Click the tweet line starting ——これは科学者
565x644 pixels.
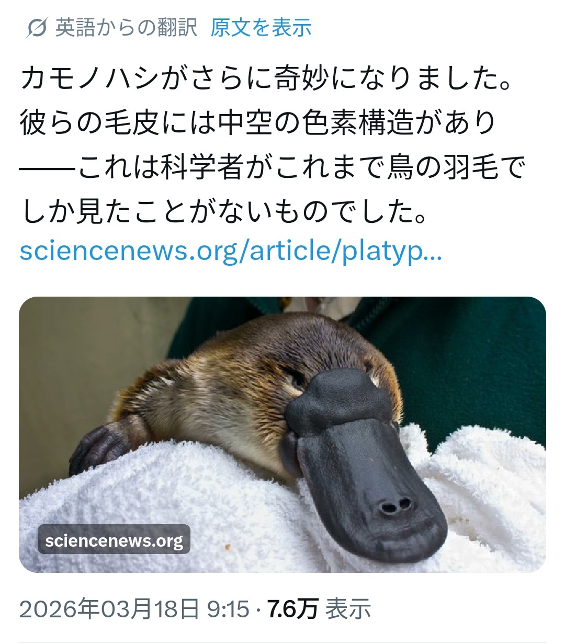[272, 167]
